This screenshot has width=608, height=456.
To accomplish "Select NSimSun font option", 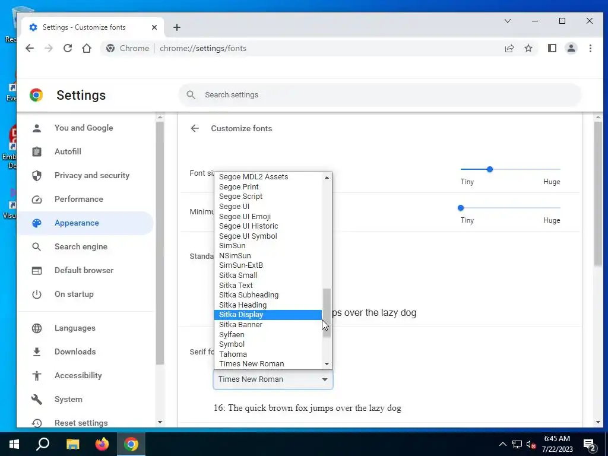I will (x=268, y=255).
